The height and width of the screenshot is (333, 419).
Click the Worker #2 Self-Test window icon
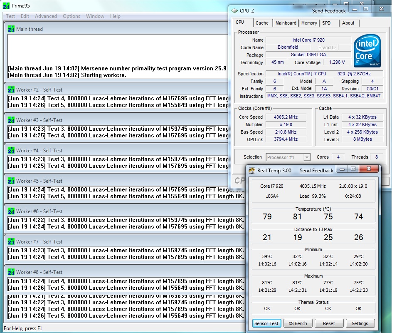click(x=11, y=89)
